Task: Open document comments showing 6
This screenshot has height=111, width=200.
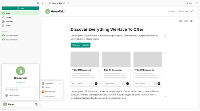Action: (x=186, y=21)
